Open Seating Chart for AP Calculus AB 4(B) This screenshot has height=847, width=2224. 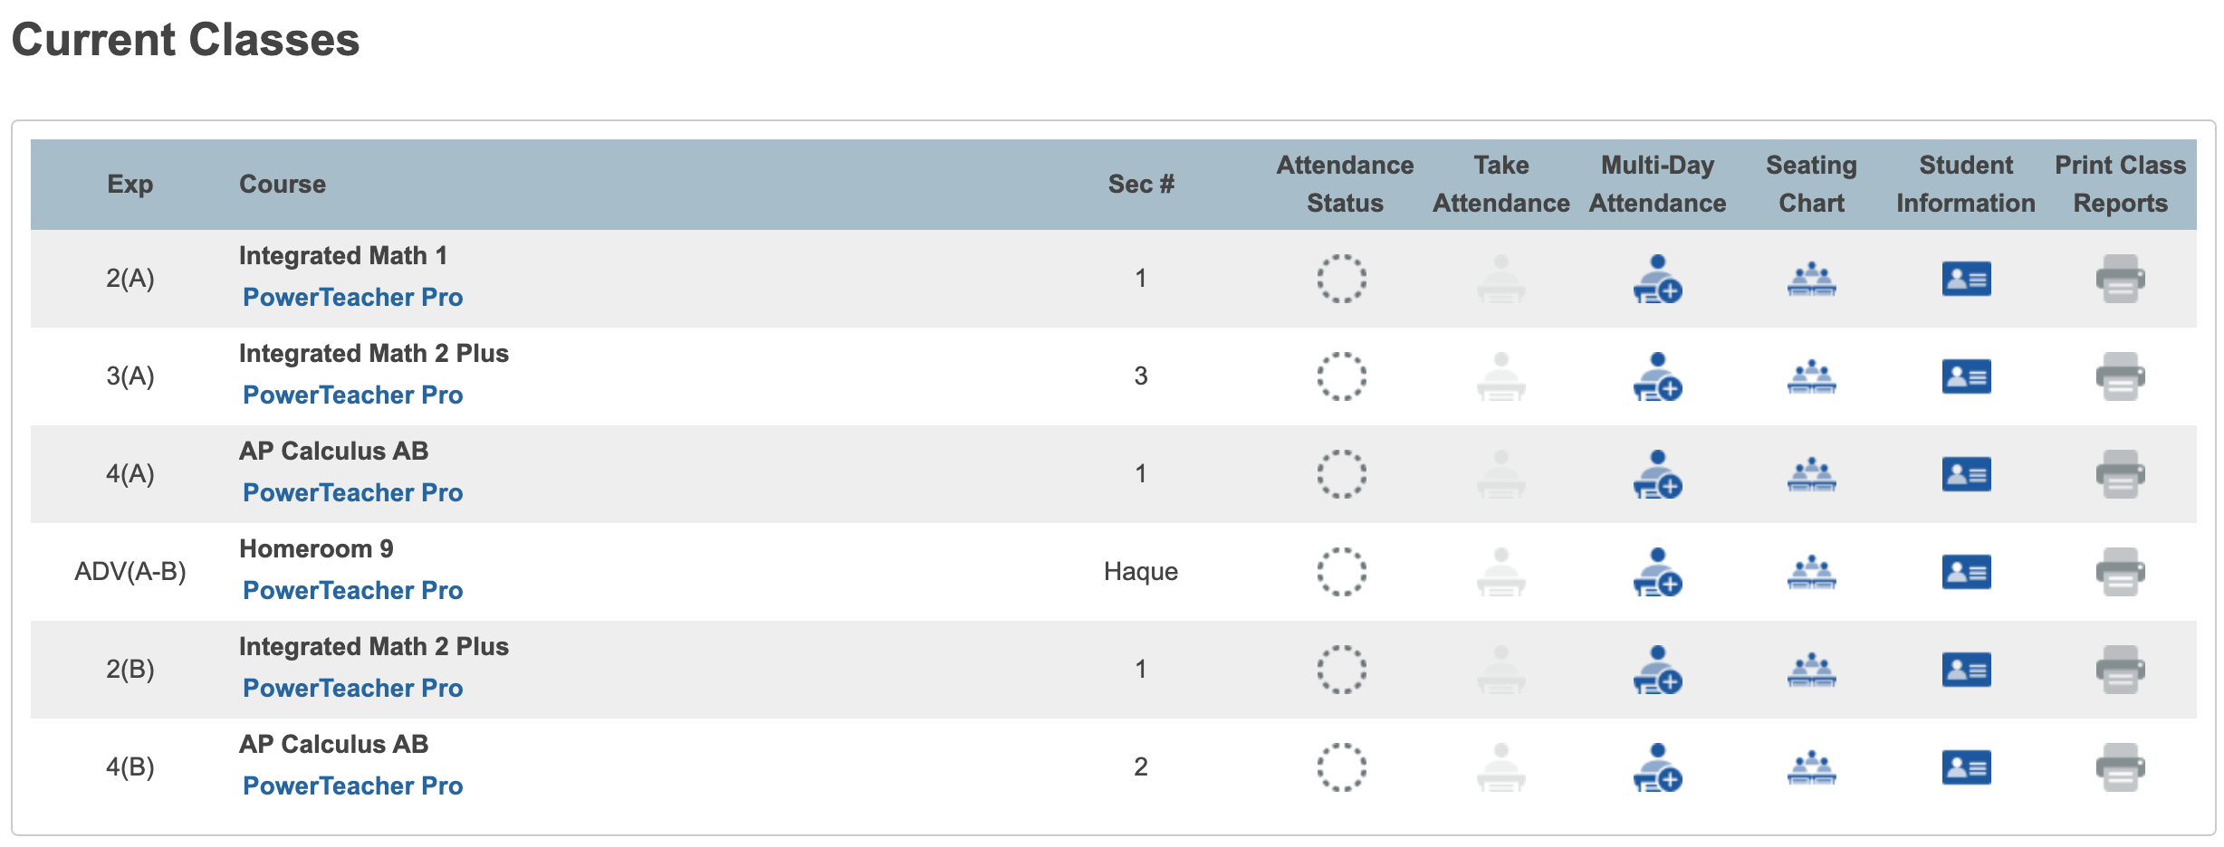click(x=1811, y=767)
